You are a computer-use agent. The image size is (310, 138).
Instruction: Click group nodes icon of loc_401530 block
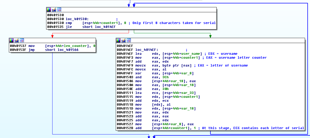tap(59, 10)
